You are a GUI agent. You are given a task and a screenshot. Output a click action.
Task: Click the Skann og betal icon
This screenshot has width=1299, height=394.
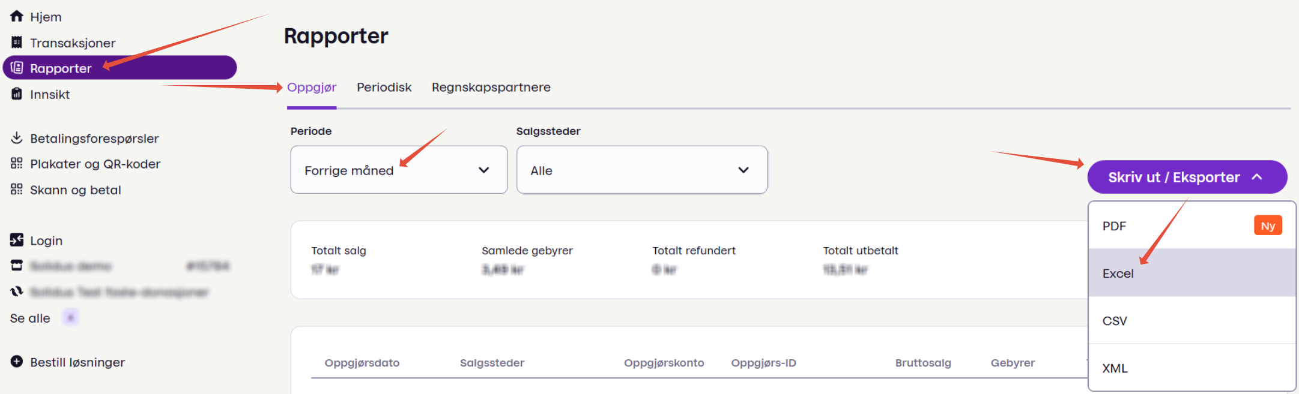tap(17, 190)
